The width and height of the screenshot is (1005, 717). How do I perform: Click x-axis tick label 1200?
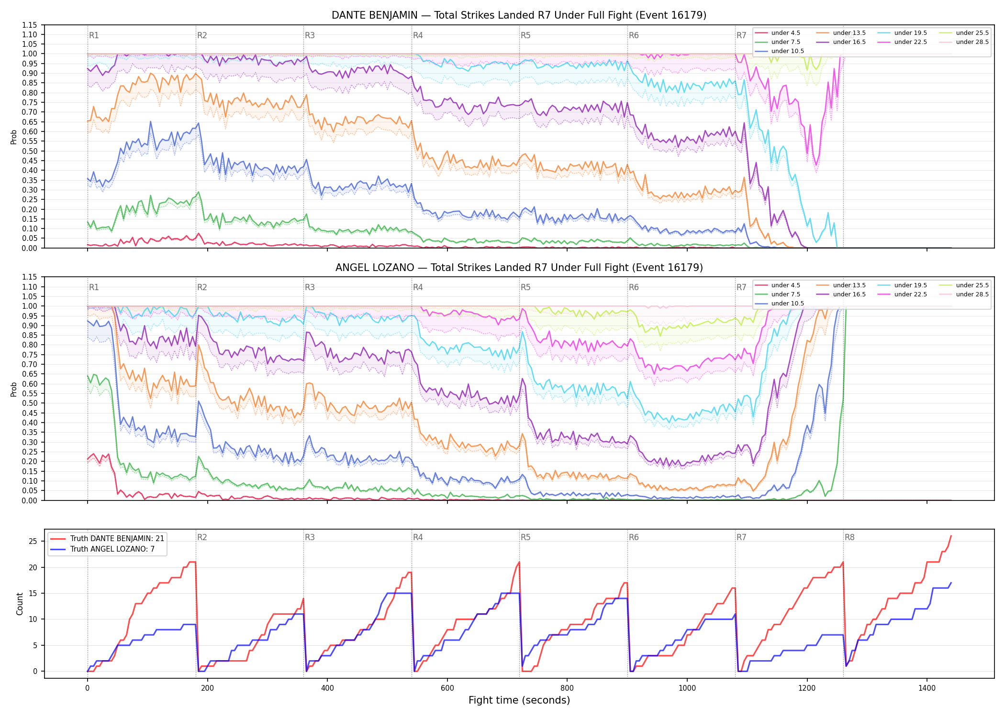(807, 688)
